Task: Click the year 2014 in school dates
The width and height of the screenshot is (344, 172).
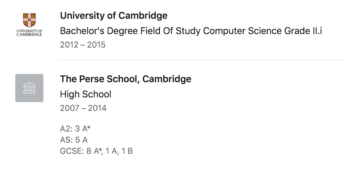Action: coord(97,108)
